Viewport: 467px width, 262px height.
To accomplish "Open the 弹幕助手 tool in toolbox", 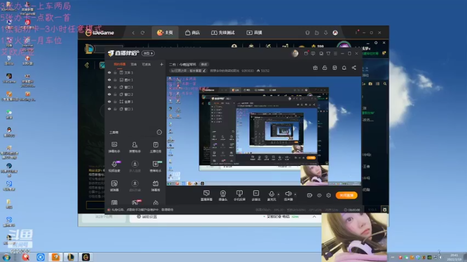I will 114,147.
